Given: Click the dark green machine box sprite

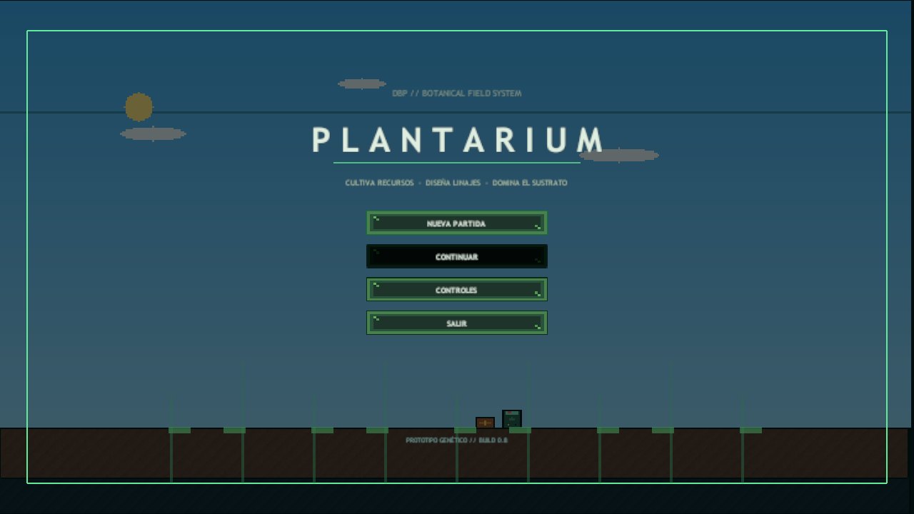Looking at the screenshot, I should pyautogui.click(x=512, y=419).
